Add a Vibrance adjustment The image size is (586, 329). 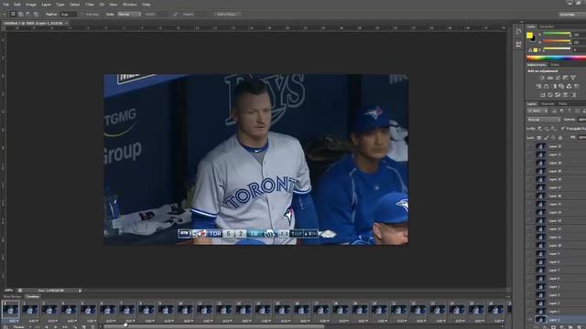(x=573, y=78)
